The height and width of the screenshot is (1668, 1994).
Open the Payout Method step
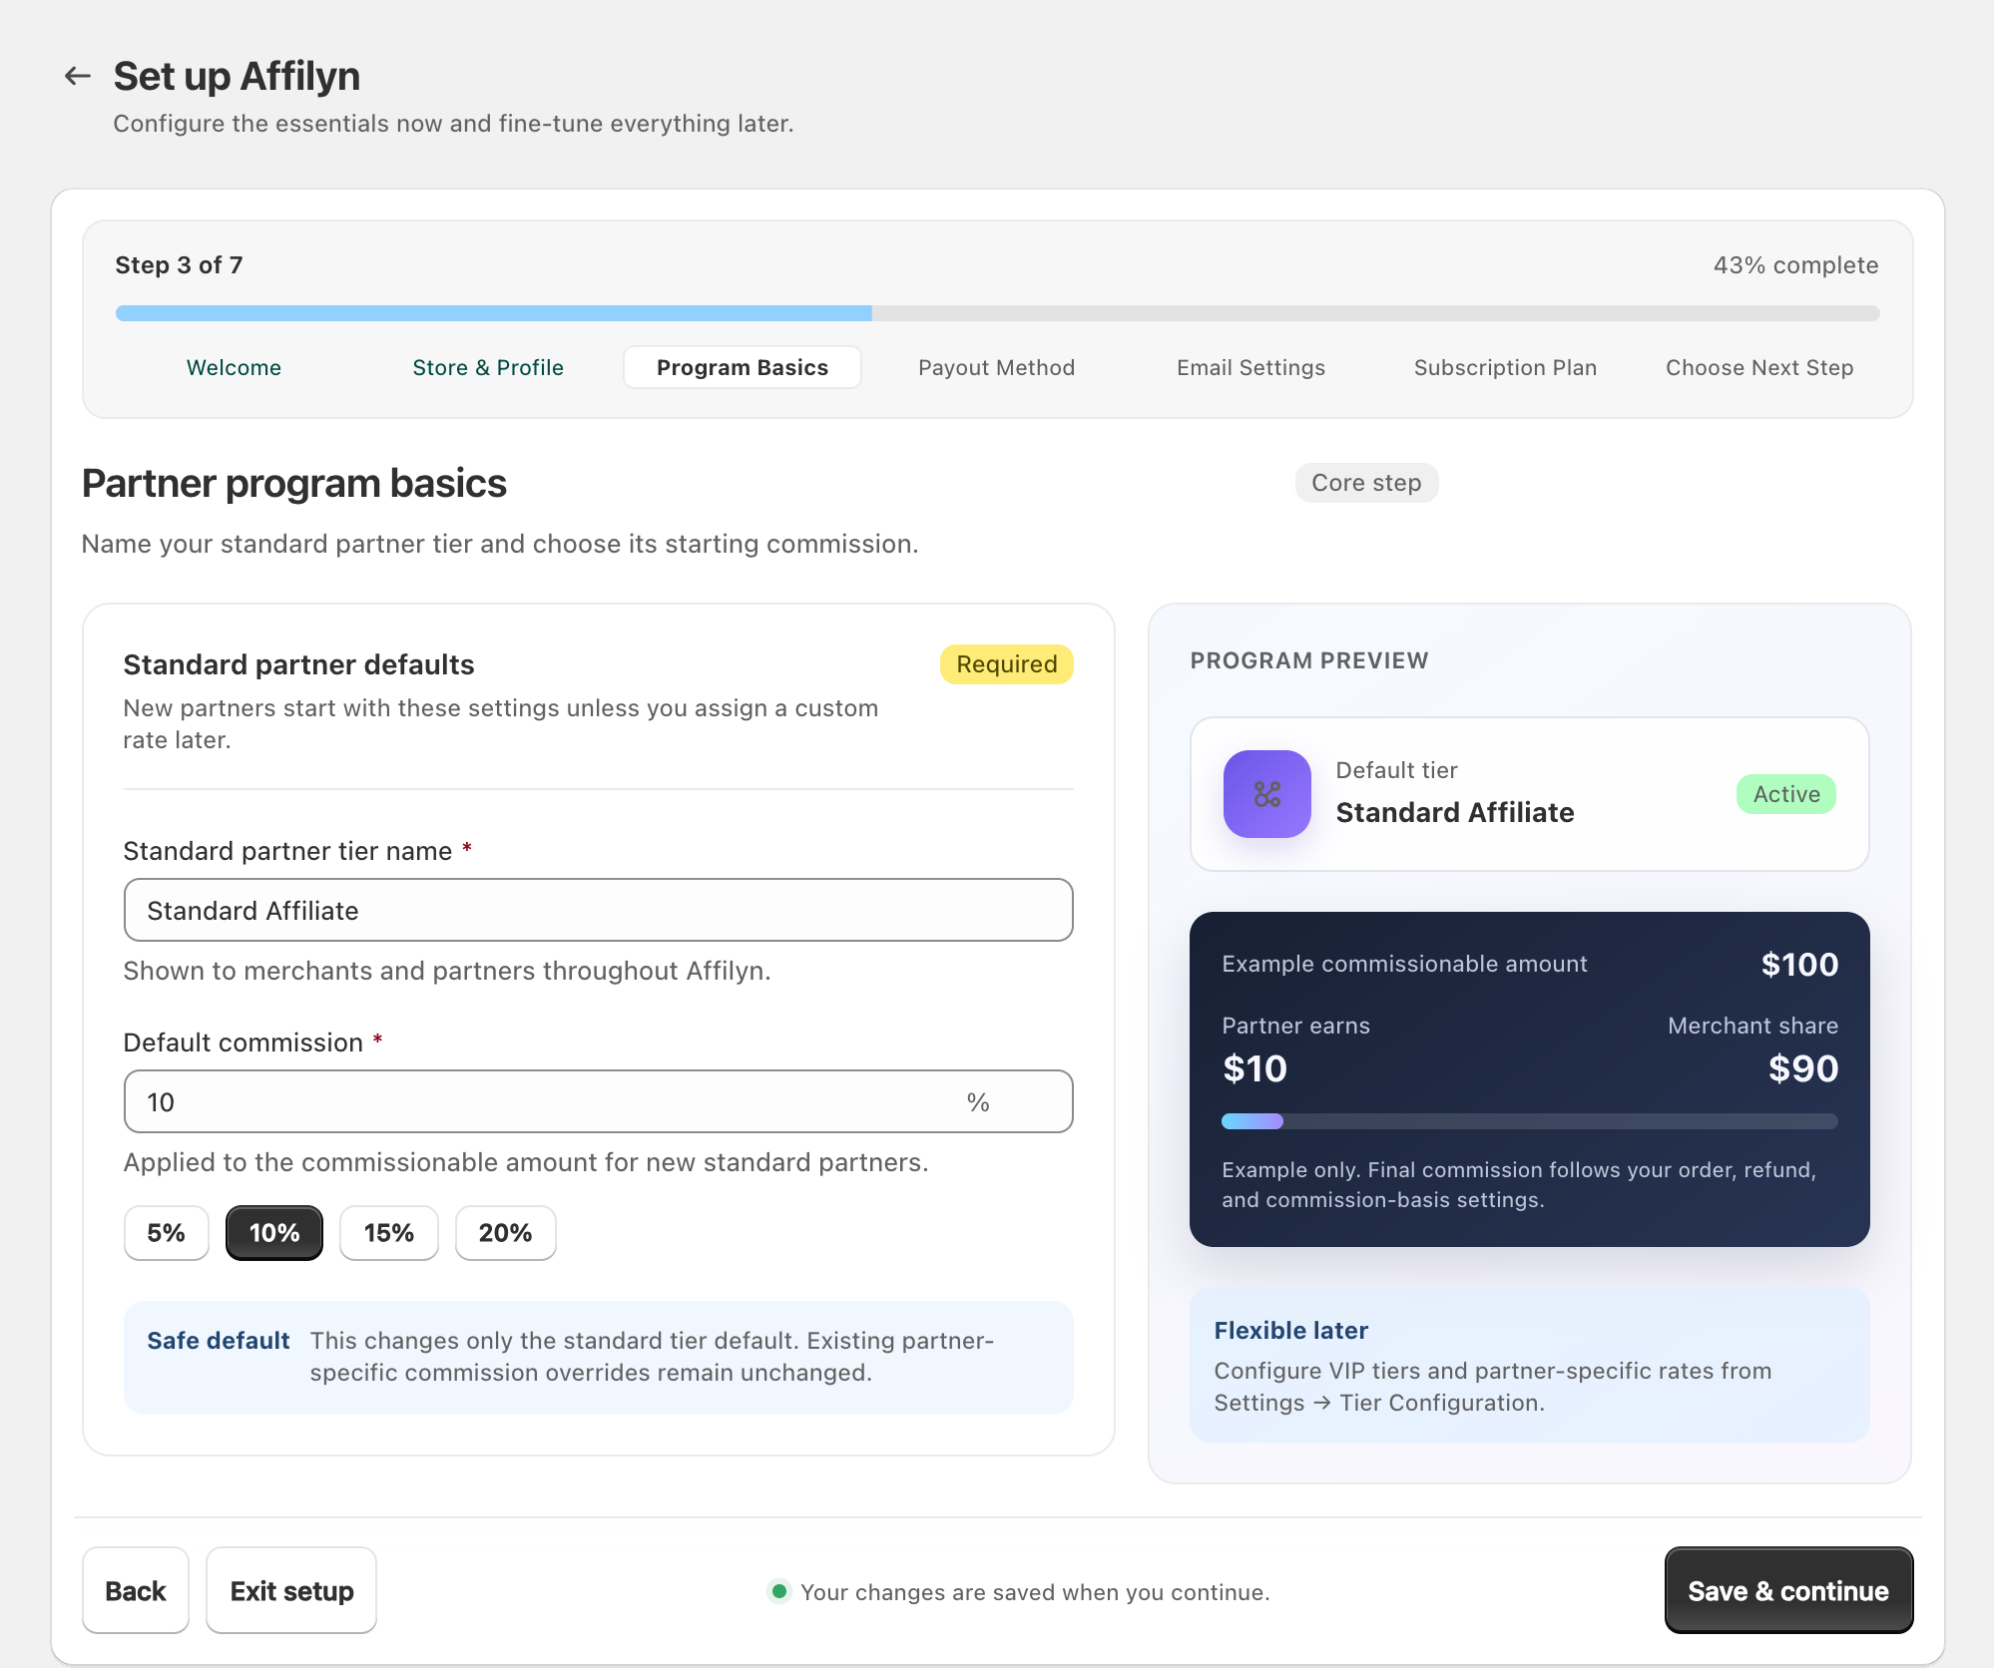pos(996,367)
